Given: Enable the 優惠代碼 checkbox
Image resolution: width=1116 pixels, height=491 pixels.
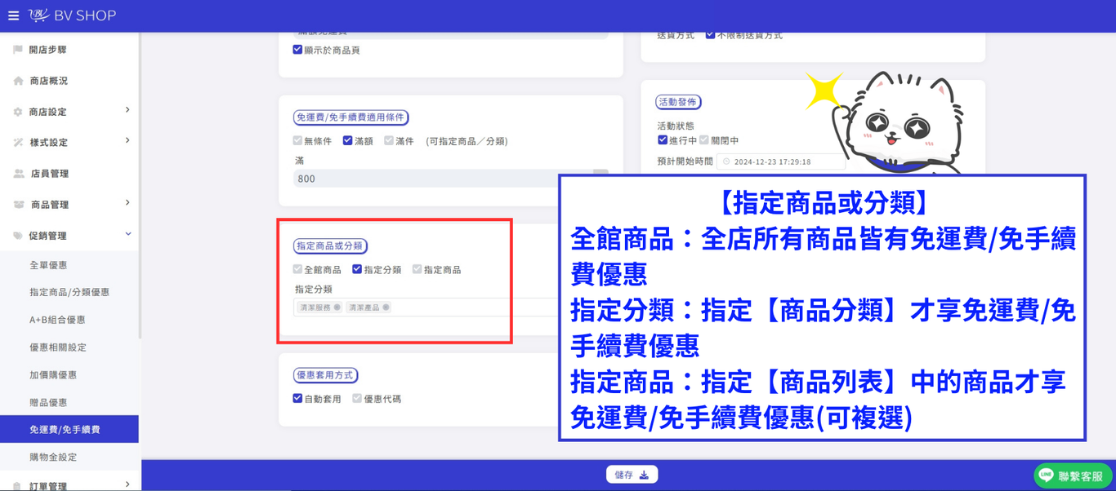Looking at the screenshot, I should (x=357, y=399).
